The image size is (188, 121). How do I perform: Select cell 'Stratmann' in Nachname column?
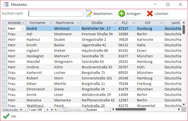[x=67, y=34]
